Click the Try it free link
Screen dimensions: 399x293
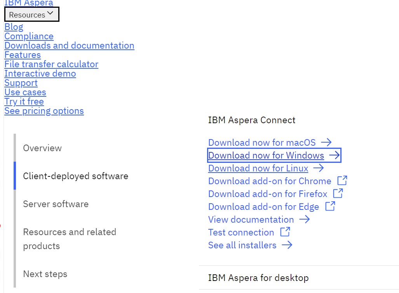pos(24,101)
